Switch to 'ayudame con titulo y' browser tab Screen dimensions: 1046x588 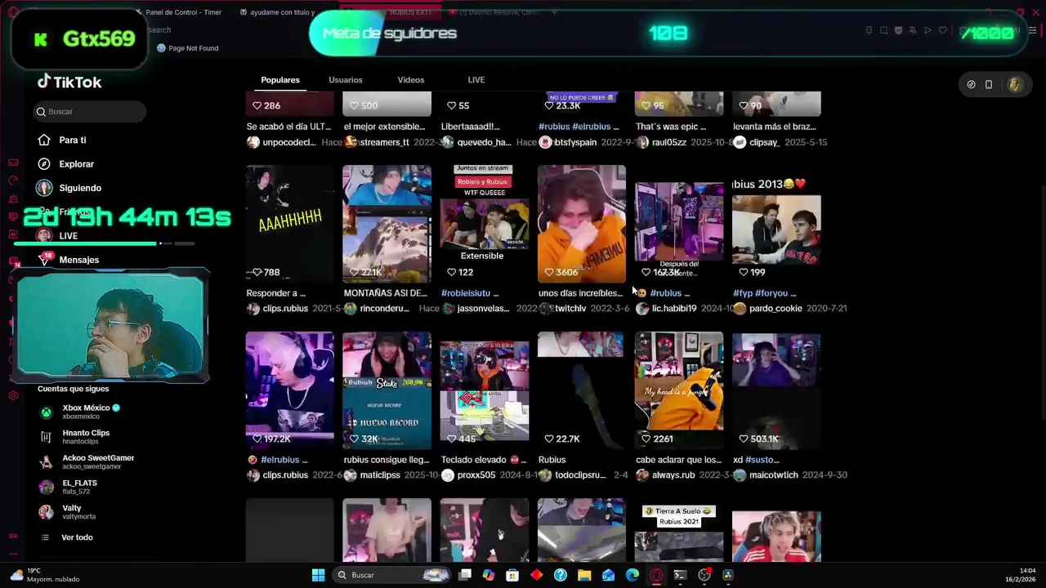click(278, 12)
